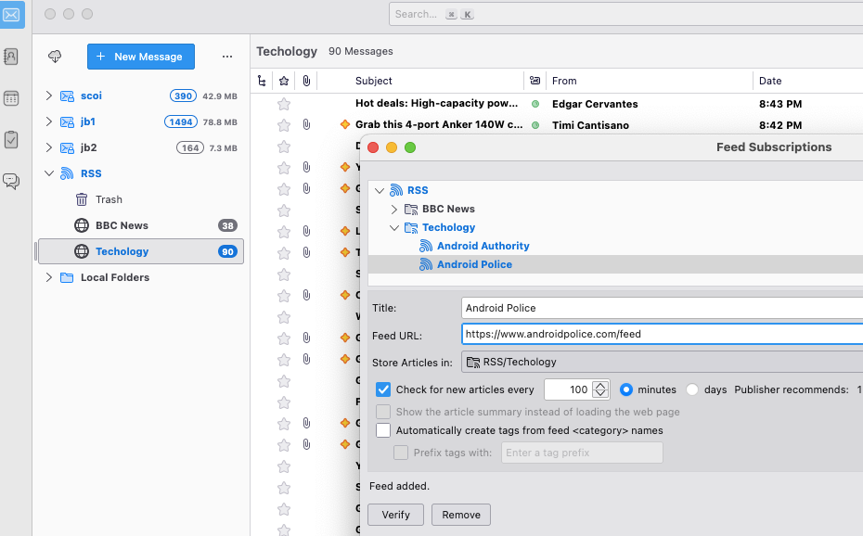
Task: Open the Store Articles in dropdown
Action: click(663, 362)
